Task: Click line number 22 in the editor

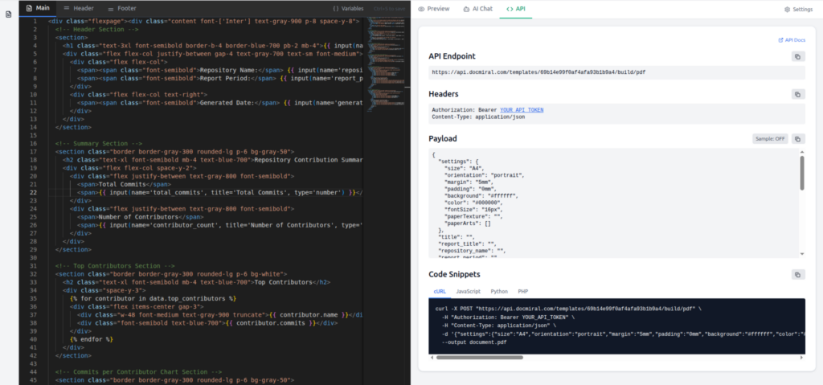Action: tap(33, 192)
